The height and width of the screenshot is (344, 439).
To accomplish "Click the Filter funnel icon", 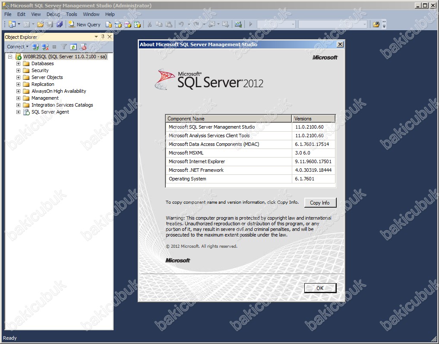I will pyautogui.click(x=64, y=47).
